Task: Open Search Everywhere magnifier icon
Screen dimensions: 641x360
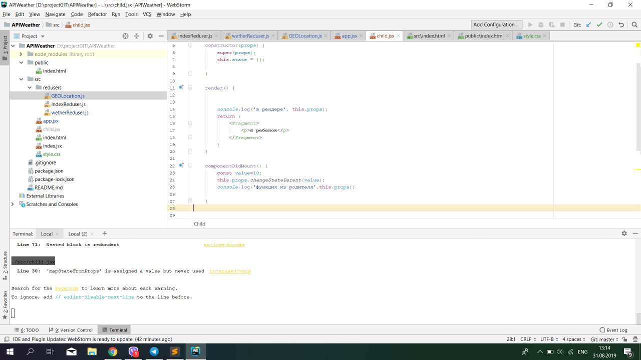Action: pos(633,24)
